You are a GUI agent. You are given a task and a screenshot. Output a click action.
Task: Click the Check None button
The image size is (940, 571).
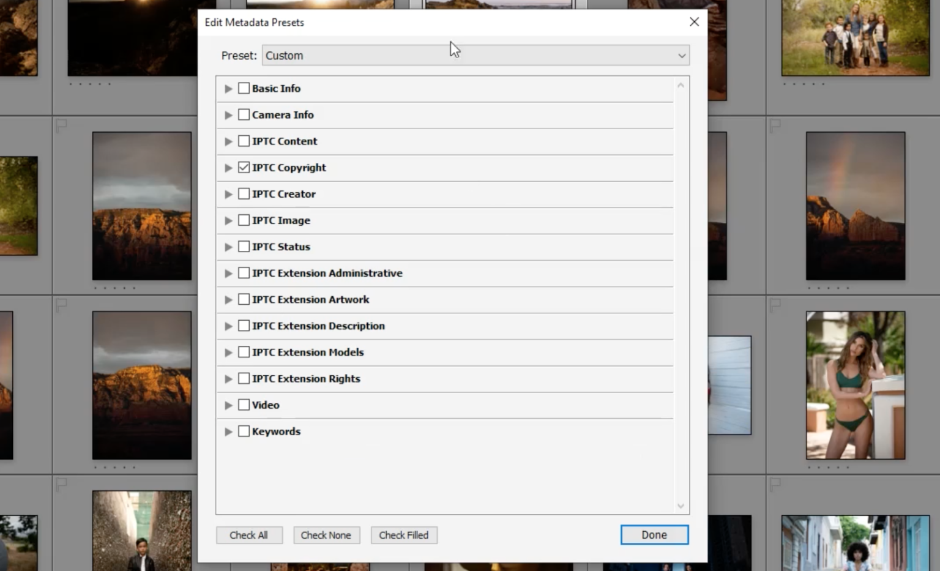tap(326, 535)
